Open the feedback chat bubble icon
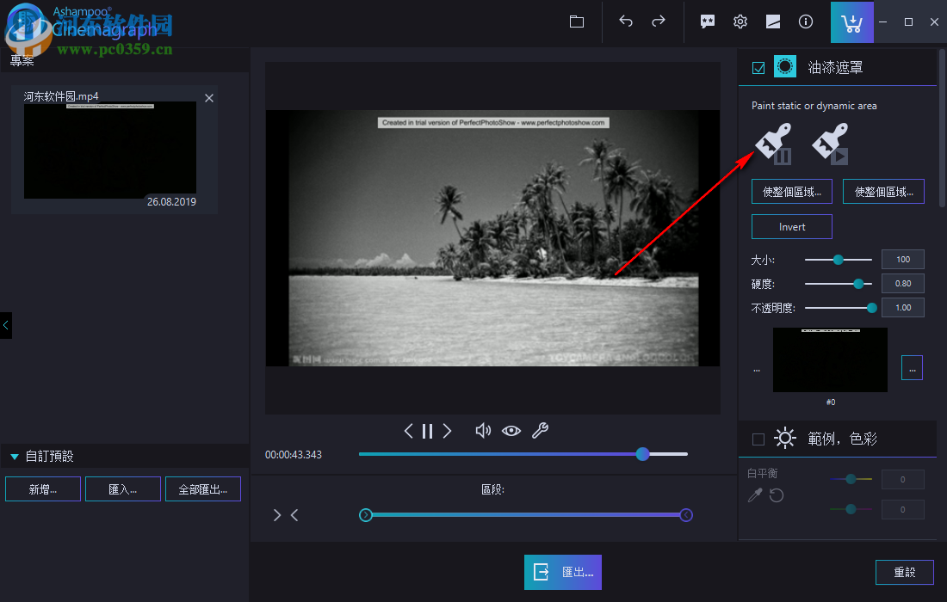The height and width of the screenshot is (602, 947). click(x=708, y=22)
